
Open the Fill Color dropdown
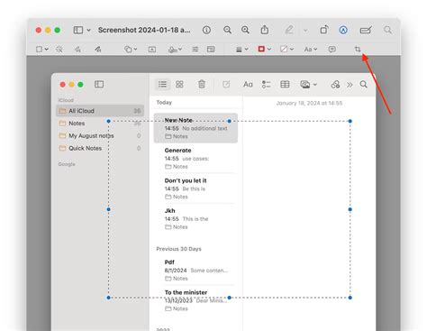(286, 49)
